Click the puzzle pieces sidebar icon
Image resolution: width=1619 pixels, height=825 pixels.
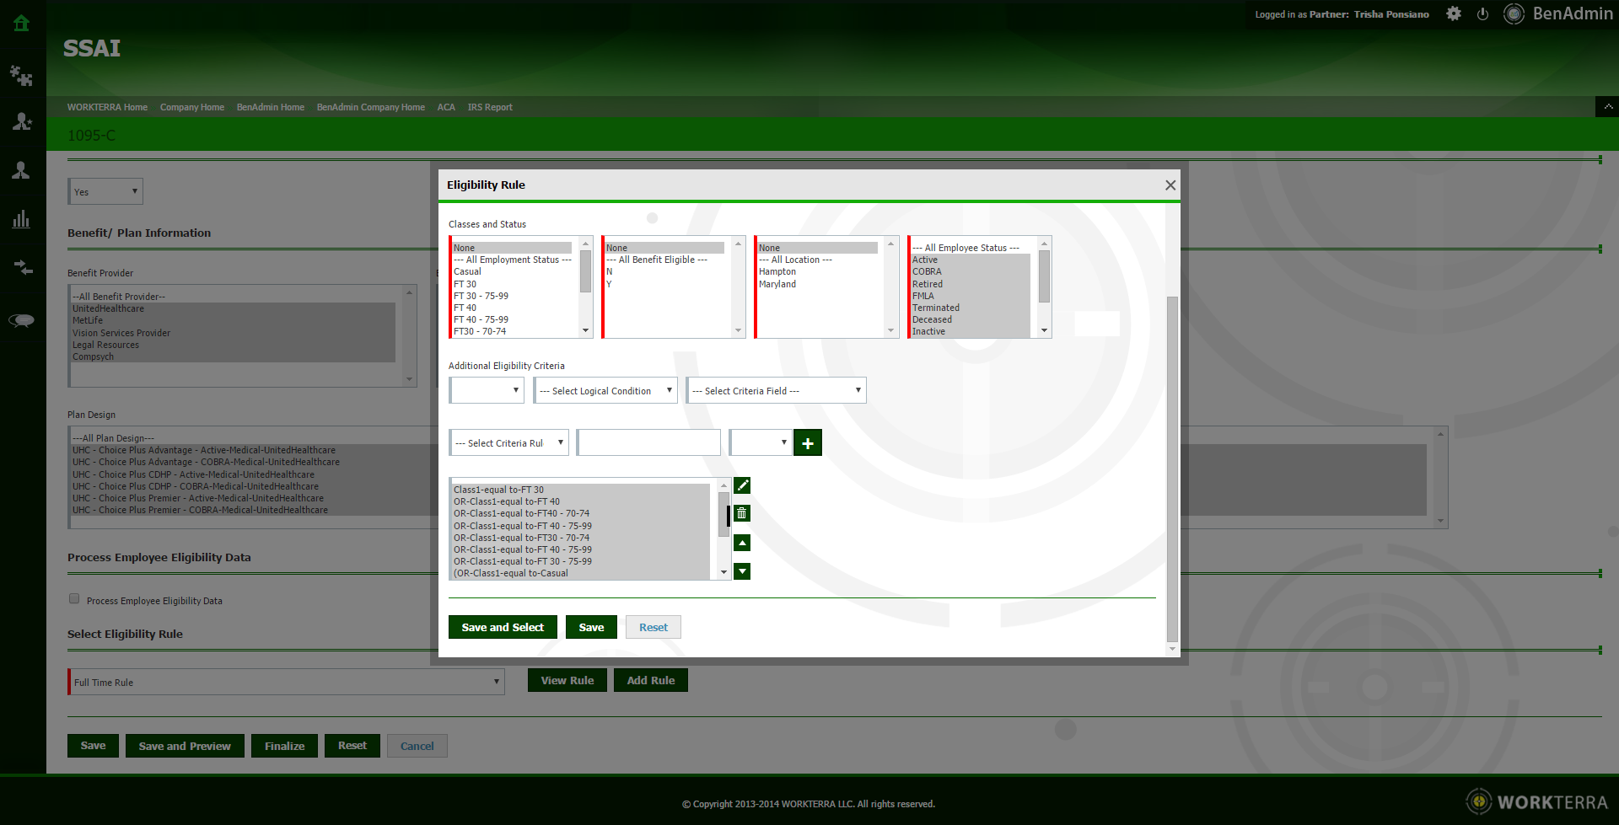21,76
